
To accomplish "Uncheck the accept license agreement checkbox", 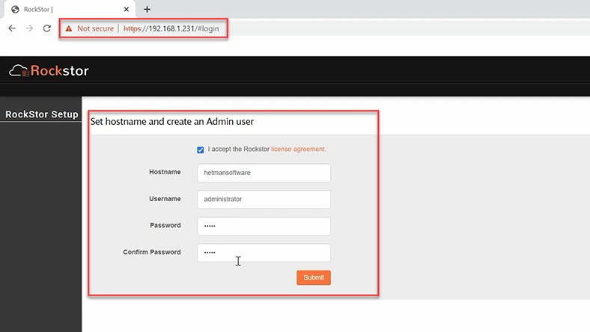I will [x=200, y=150].
